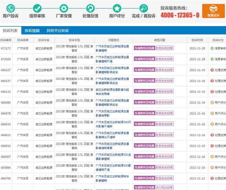This screenshot has height=190, width=226.
Task: Click green status icon for complaint 672172
Action: pos(212,48)
